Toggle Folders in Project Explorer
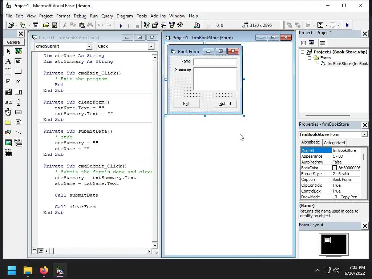 point(322,43)
